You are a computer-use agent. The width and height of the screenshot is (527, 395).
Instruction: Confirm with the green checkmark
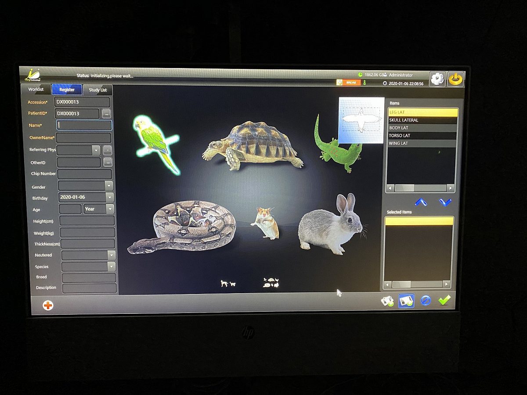pos(444,300)
